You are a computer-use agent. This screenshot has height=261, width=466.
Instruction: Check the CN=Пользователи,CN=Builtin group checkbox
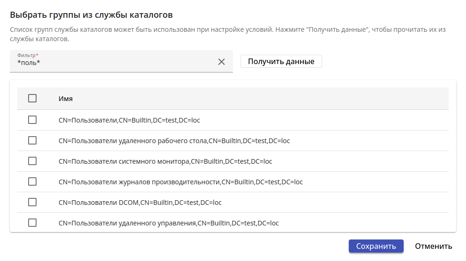pos(32,120)
